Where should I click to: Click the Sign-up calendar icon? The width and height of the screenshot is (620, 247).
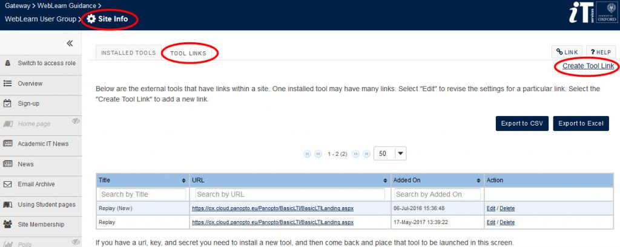click(x=8, y=103)
